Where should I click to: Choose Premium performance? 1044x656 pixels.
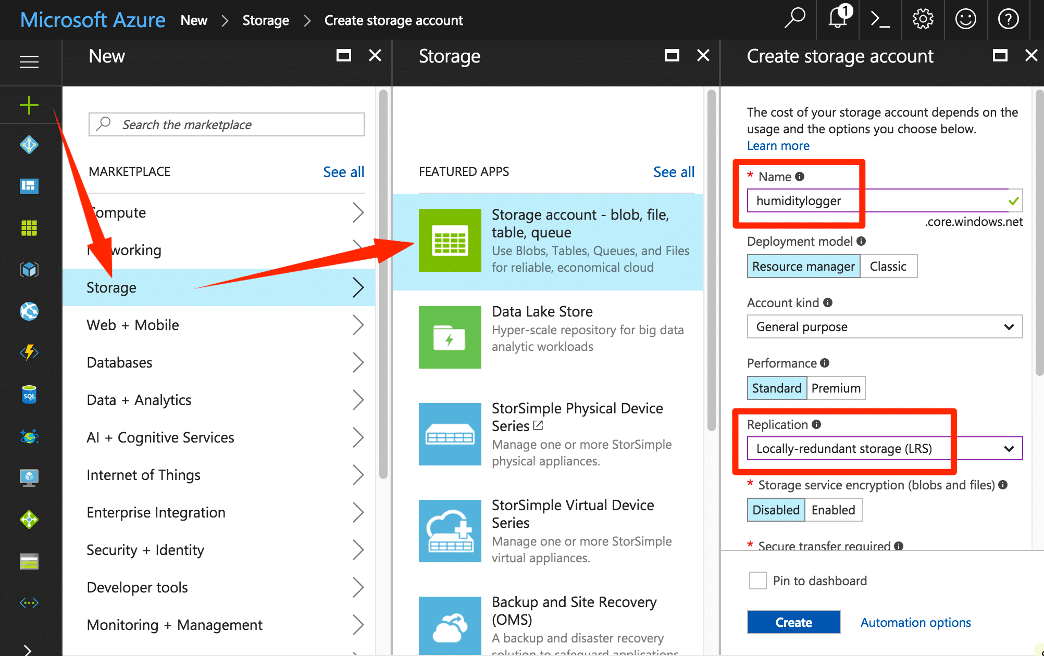[836, 388]
